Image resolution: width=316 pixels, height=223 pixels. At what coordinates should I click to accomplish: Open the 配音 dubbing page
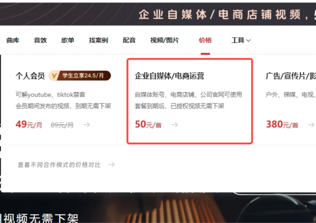pos(129,40)
